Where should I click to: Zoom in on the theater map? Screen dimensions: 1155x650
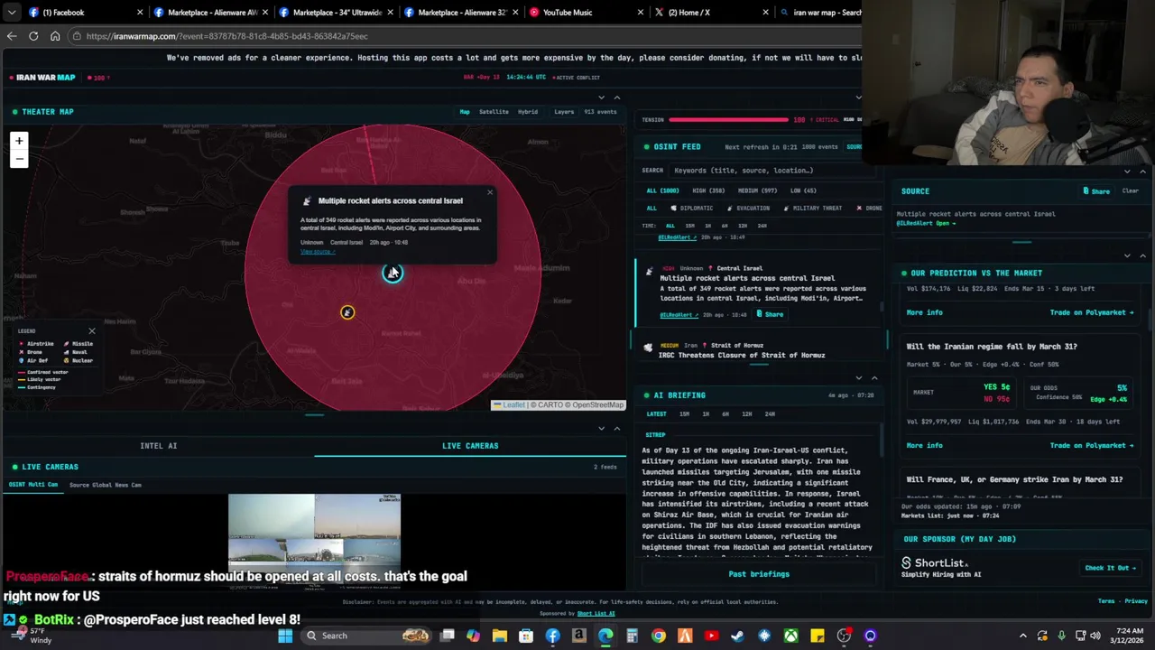[x=19, y=141]
